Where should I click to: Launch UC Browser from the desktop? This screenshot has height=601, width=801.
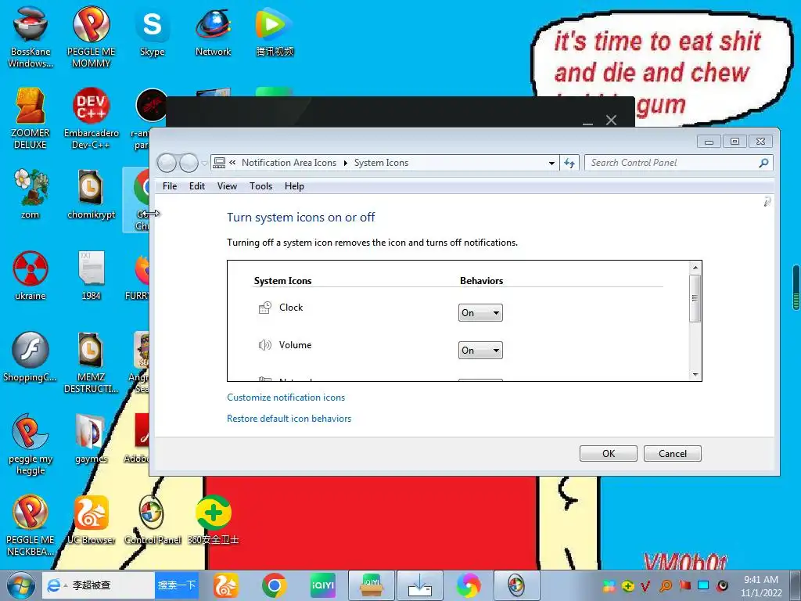click(x=91, y=519)
